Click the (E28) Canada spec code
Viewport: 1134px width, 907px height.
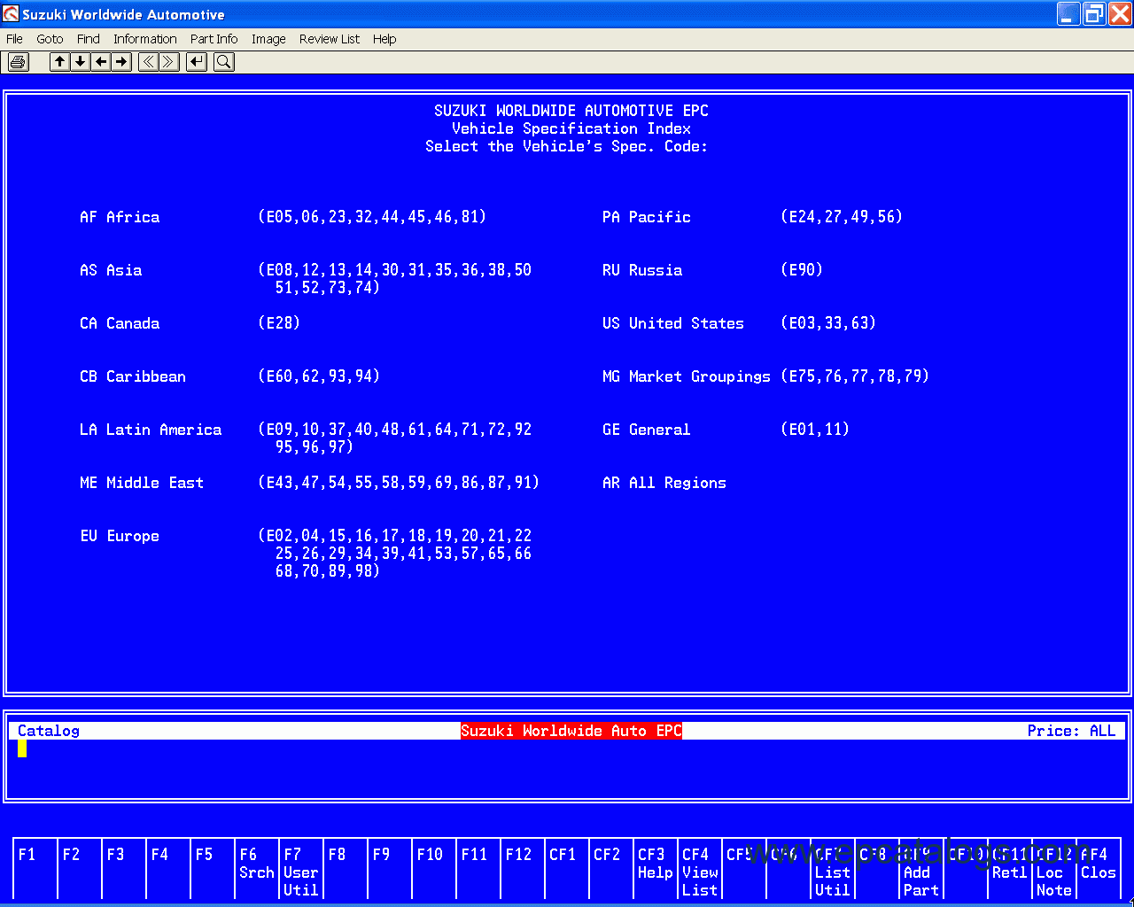pyautogui.click(x=279, y=323)
